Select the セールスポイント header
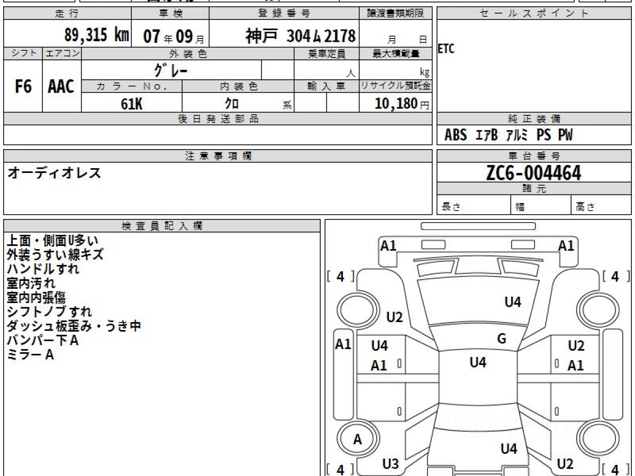Image resolution: width=635 pixels, height=476 pixels. pyautogui.click(x=533, y=14)
